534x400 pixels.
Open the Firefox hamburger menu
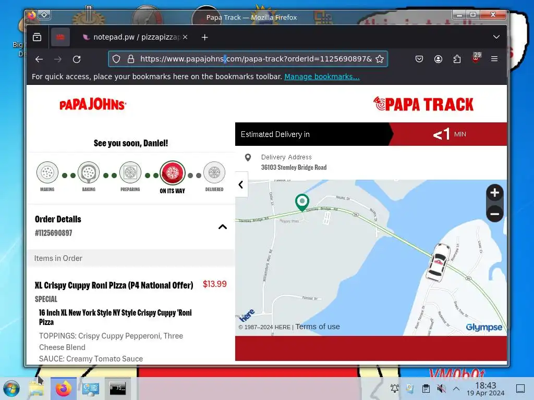(494, 59)
